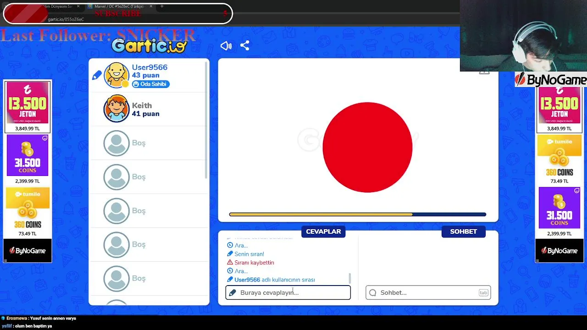587x330 pixels.
Task: Click the warning icon next to Sıranı kaybettin
Action: pos(230,263)
